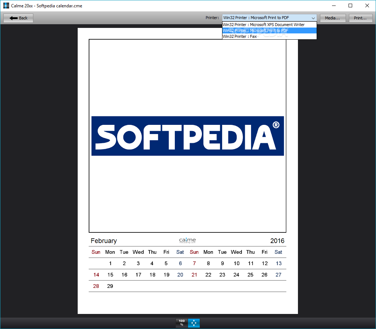Click the Calme app icon in title bar
Viewport: 376px width, 329px height.
click(6, 6)
